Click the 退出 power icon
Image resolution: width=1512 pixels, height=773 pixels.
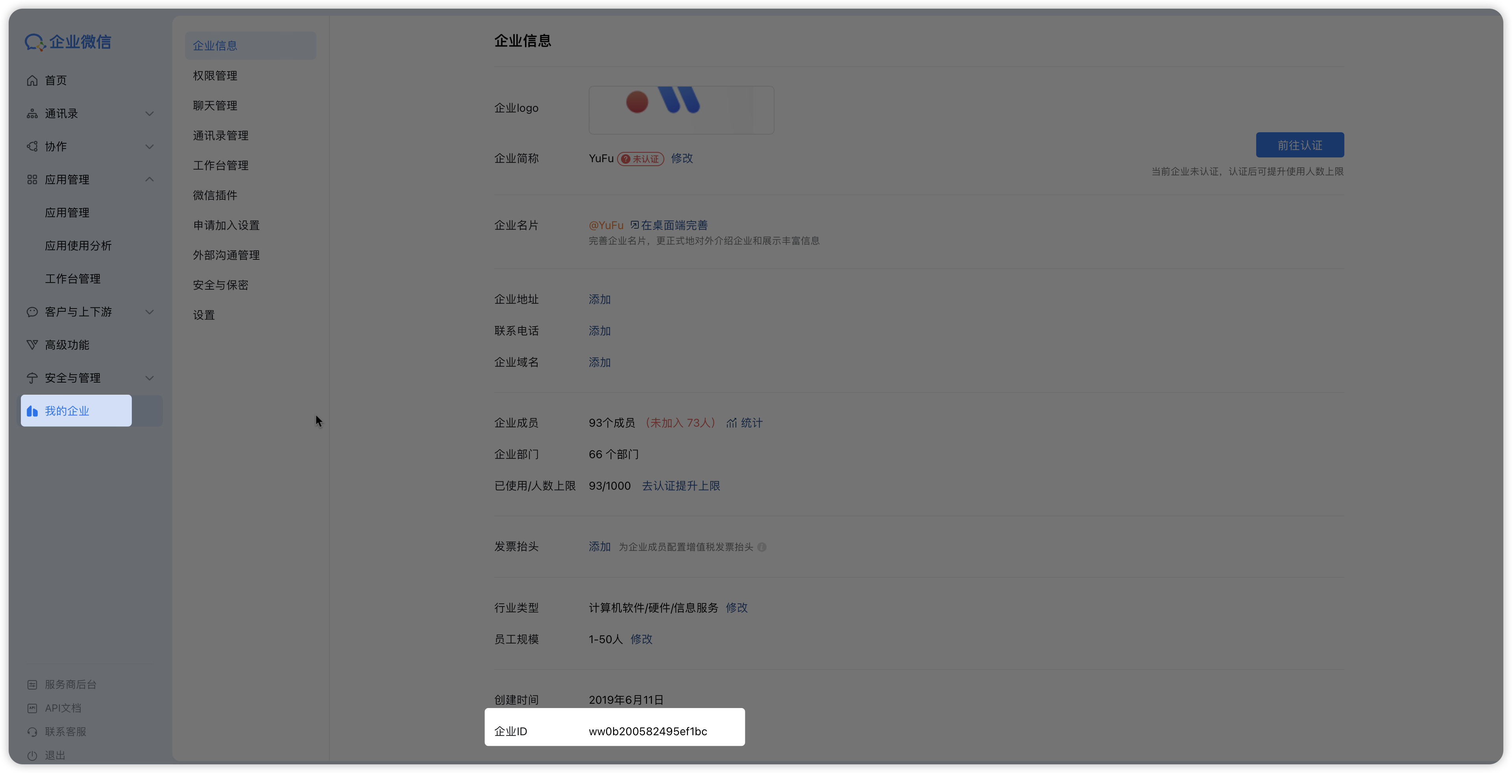pos(32,755)
